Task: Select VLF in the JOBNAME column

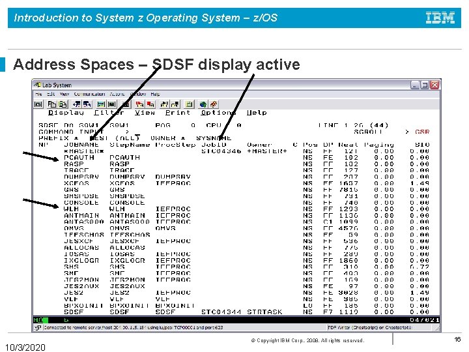Action: tap(71, 299)
